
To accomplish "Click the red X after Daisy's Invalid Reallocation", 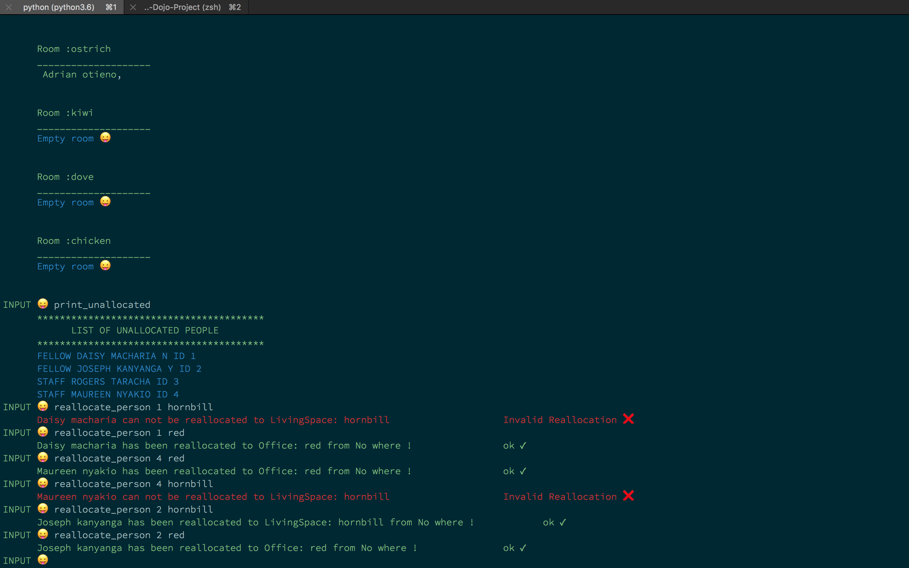I will click(x=628, y=419).
